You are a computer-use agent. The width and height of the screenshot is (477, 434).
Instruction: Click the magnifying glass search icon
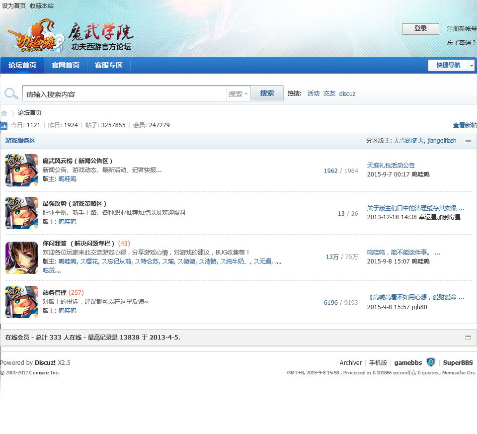[x=11, y=93]
